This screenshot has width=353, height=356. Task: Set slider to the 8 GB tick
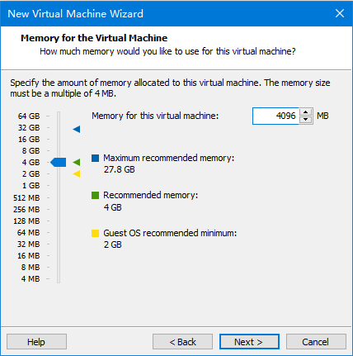59,151
